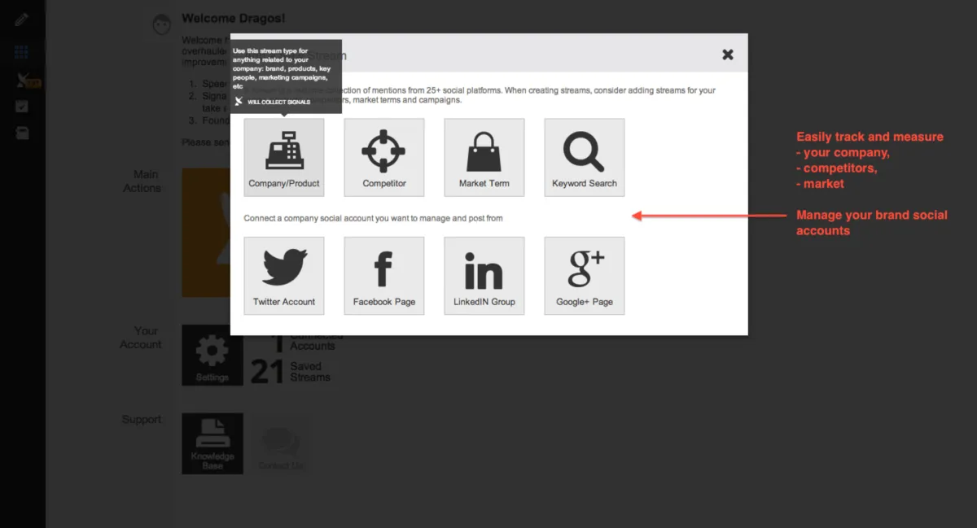This screenshot has width=977, height=528.
Task: Open account Settings tile behind dialog
Action: 212,356
